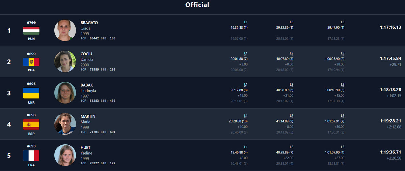Click the BABAK athlete name

click(x=86, y=85)
